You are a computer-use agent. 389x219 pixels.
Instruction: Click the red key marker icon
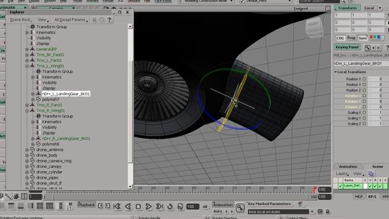click(300, 204)
